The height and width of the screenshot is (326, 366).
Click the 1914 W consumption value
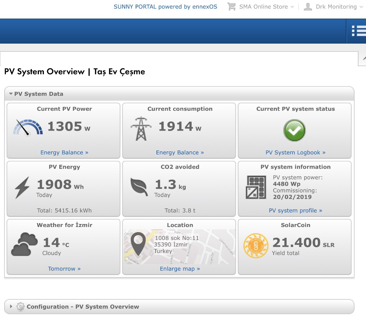pyautogui.click(x=180, y=126)
